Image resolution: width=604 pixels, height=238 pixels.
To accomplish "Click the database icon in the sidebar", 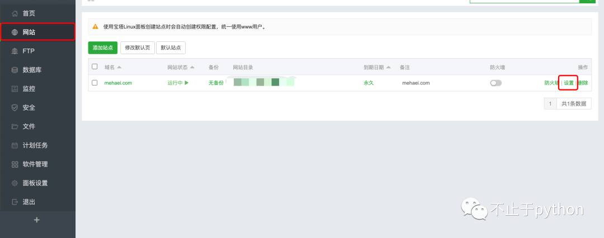I will pyautogui.click(x=15, y=70).
